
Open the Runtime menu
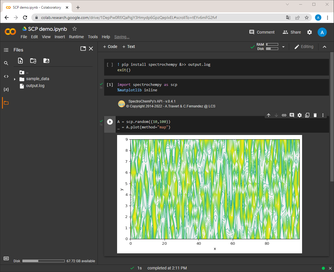click(x=76, y=37)
